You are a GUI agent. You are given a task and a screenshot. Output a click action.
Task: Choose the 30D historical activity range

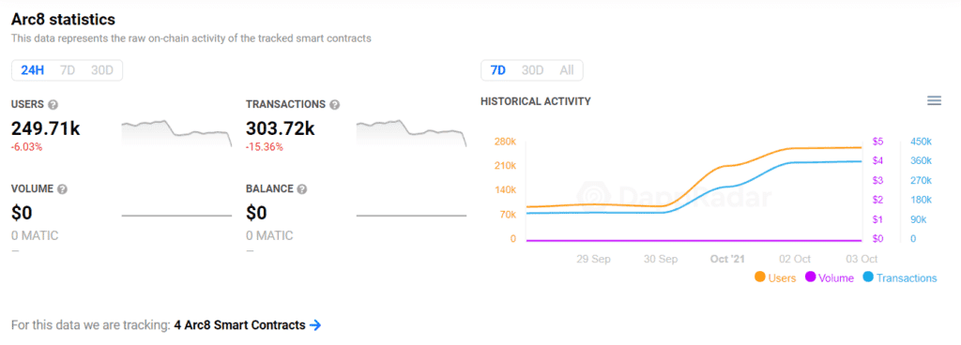click(533, 70)
